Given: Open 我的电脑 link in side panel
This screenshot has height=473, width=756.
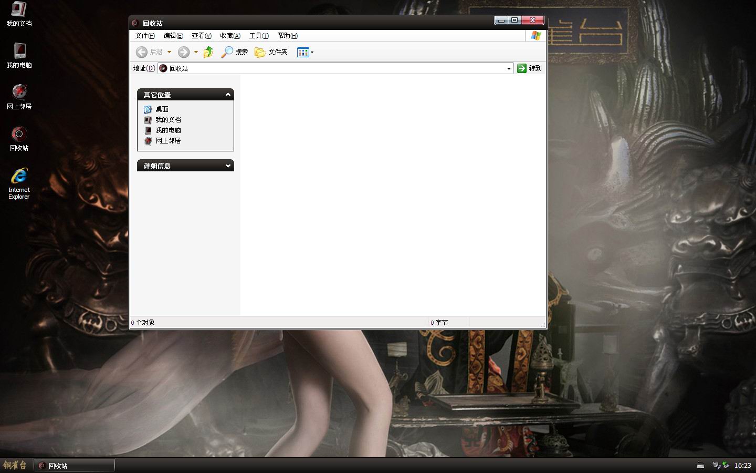Looking at the screenshot, I should tap(162, 130).
